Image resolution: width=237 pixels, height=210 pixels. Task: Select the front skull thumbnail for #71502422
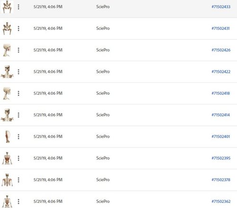[7, 72]
